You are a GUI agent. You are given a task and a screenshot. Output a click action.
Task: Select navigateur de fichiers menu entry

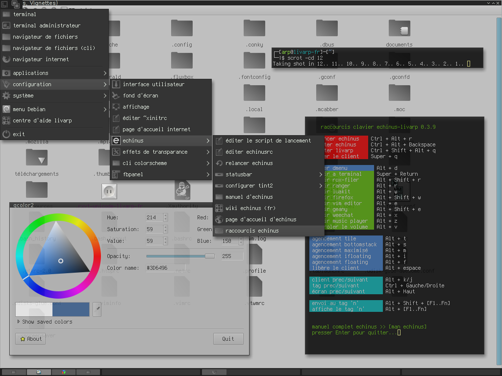55,37
